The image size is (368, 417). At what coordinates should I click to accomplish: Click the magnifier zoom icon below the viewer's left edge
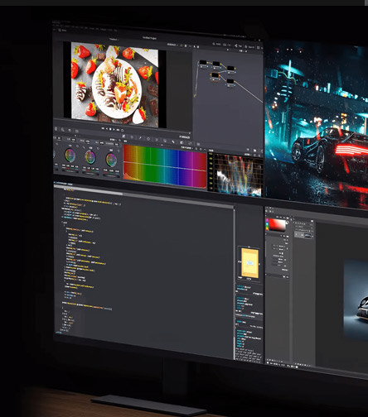click(x=63, y=130)
